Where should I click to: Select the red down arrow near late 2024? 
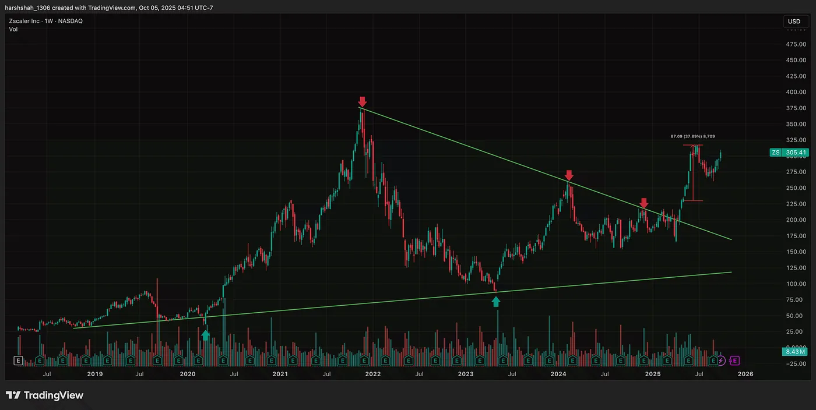(x=643, y=203)
